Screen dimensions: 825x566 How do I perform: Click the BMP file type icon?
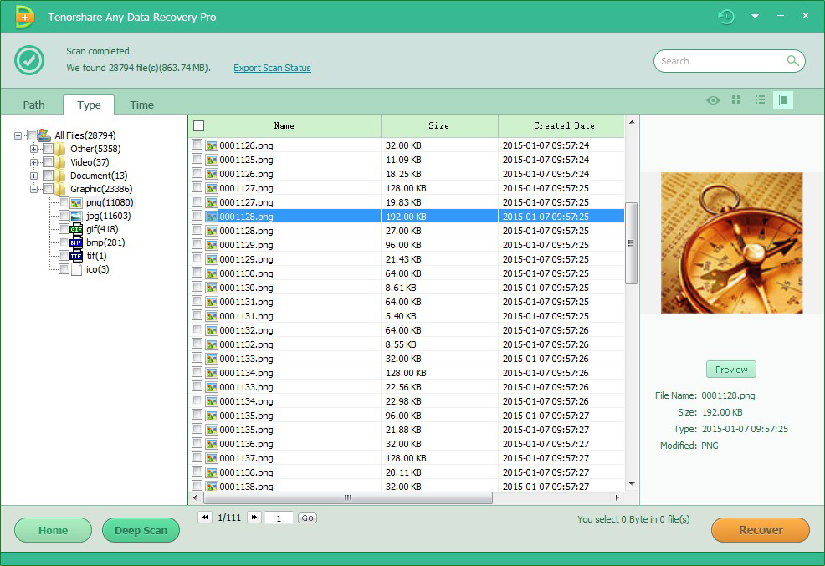(x=76, y=242)
